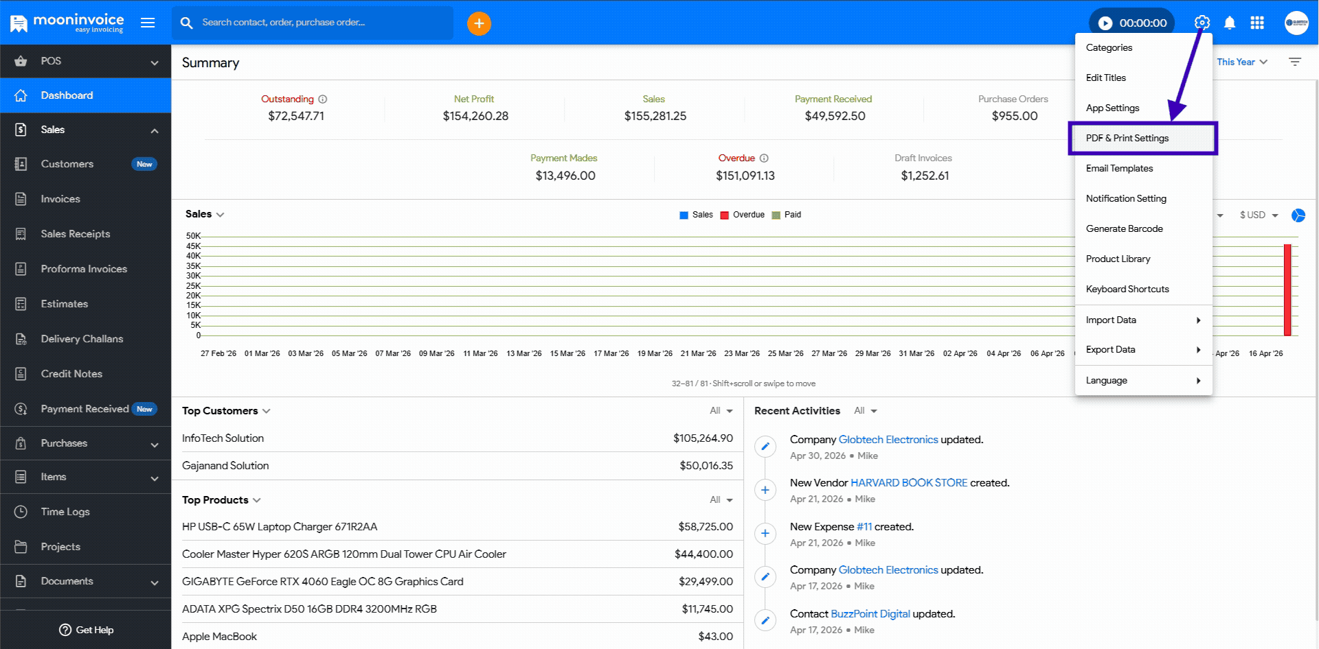Expand the Purchases sidebar section
1319x649 pixels.
pyautogui.click(x=155, y=445)
